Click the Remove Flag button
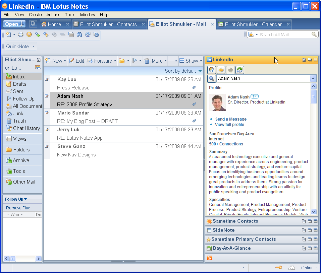The width and height of the screenshot is (321, 273). click(18, 208)
